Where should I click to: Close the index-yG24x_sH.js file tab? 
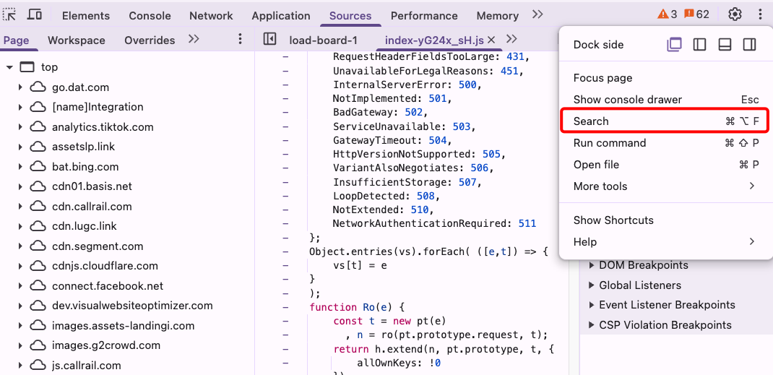pyautogui.click(x=492, y=40)
